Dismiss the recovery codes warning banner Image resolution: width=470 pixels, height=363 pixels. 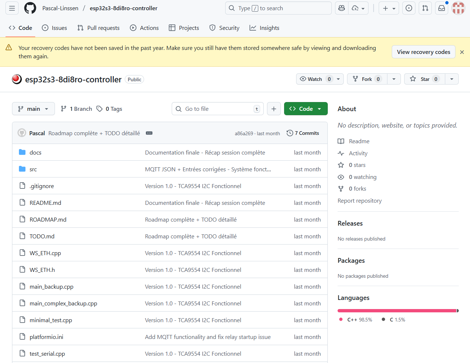[x=462, y=52]
